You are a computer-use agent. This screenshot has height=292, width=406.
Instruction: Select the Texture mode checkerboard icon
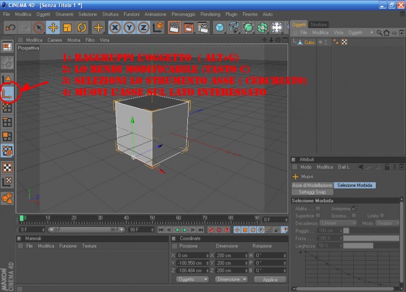click(x=7, y=167)
